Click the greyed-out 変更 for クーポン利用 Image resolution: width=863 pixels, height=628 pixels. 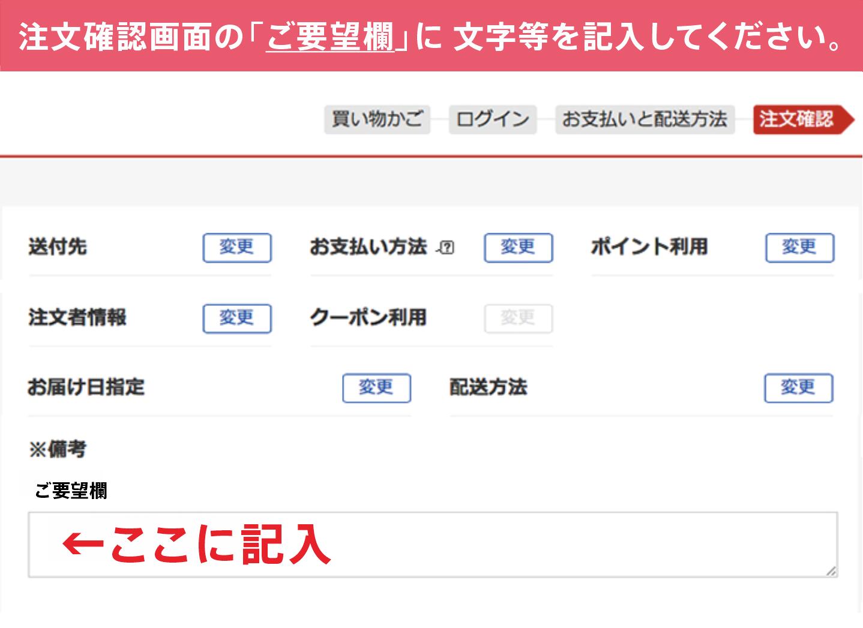click(x=518, y=318)
